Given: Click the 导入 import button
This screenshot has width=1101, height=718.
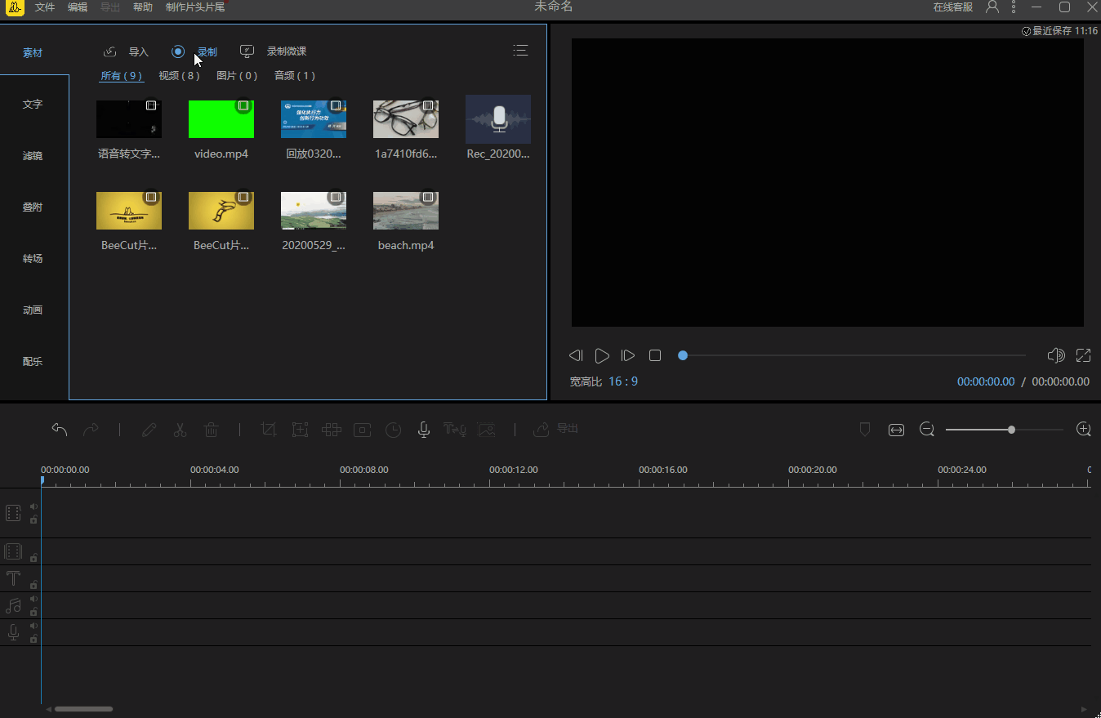Looking at the screenshot, I should [126, 51].
